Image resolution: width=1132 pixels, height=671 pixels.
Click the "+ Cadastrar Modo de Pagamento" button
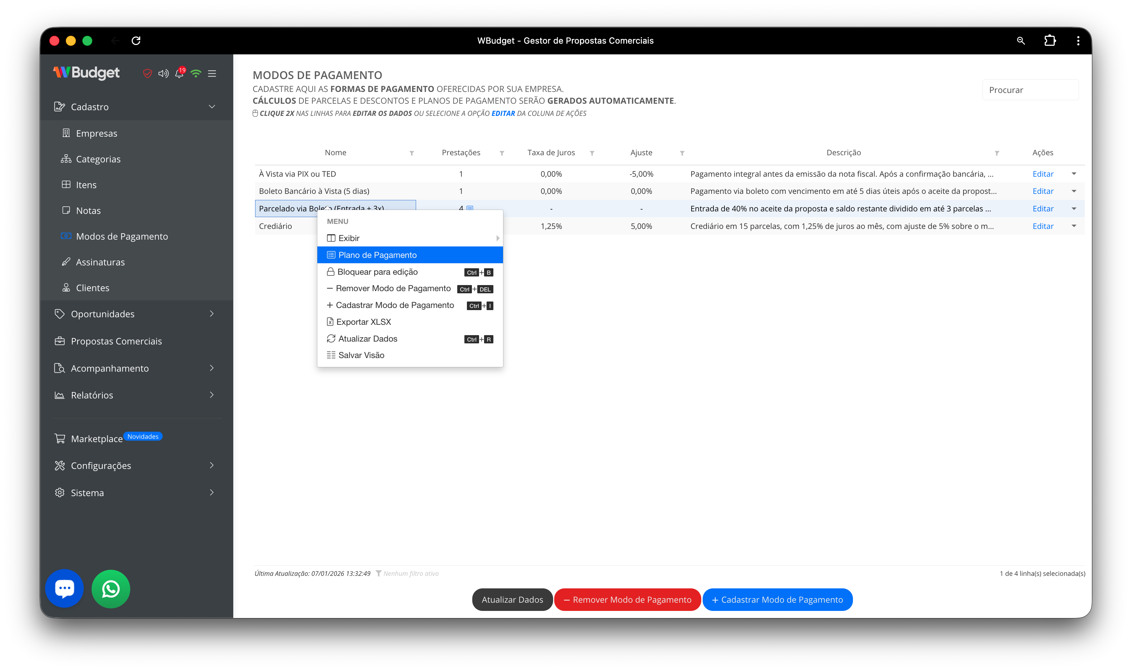tap(777, 599)
